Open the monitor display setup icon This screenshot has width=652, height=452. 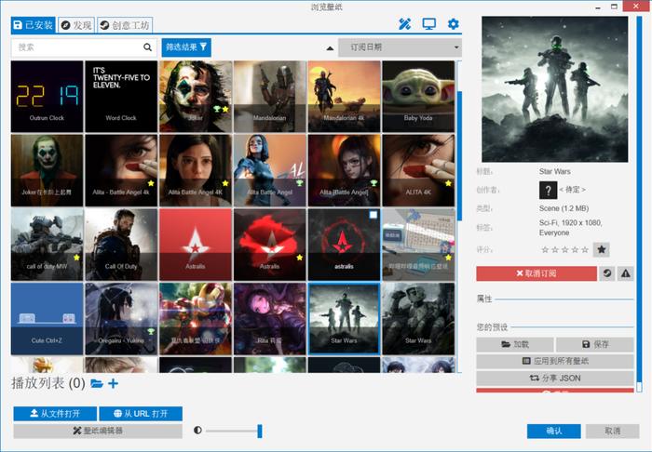(429, 24)
